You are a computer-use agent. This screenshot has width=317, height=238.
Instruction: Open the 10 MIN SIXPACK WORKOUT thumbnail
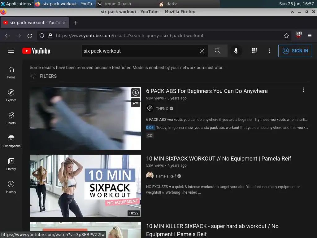coord(85,186)
